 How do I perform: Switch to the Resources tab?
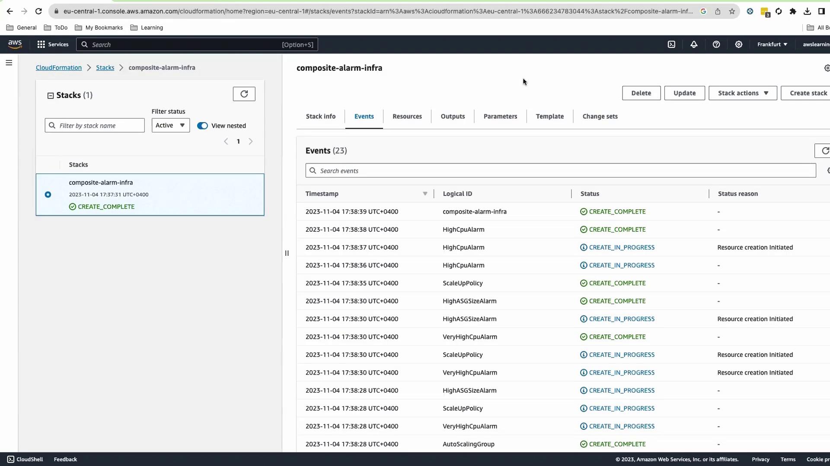[x=407, y=116]
